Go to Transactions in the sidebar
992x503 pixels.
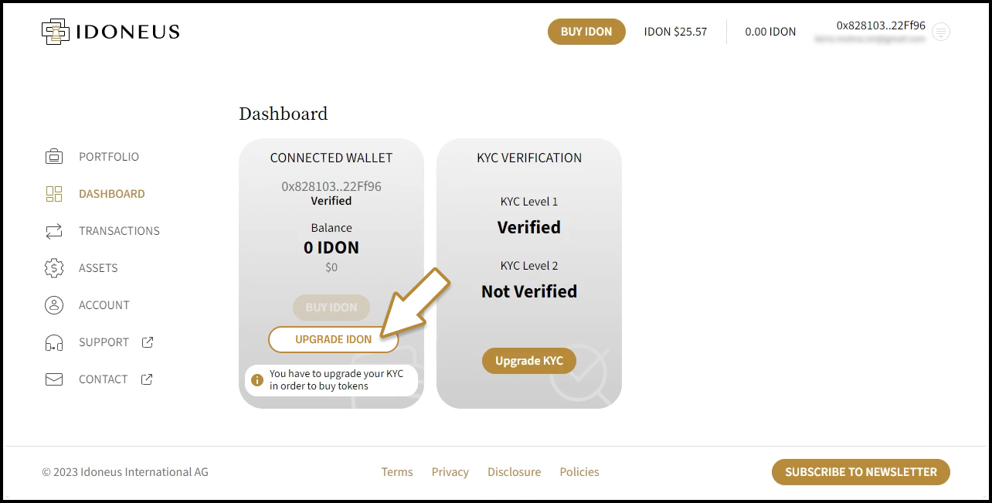click(x=119, y=231)
